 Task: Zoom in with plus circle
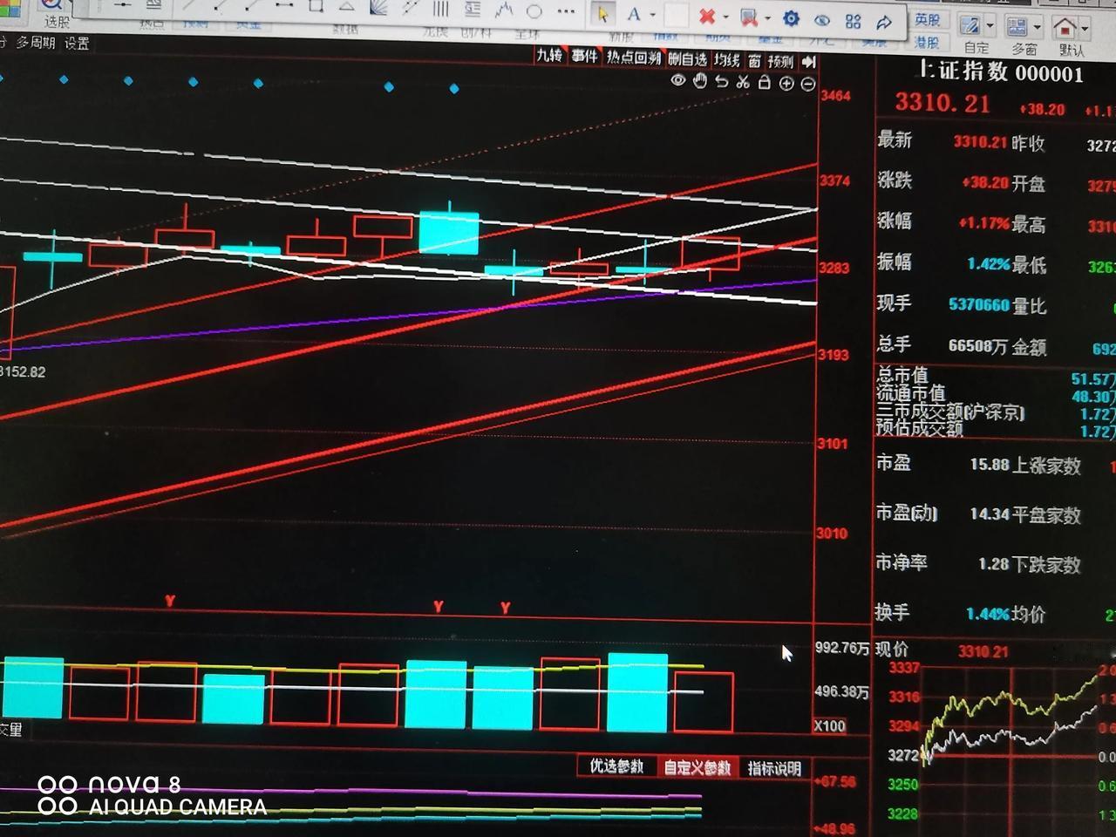pos(786,84)
